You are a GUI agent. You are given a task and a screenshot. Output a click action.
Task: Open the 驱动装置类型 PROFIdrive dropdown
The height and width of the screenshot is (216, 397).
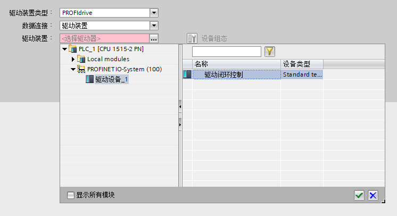coord(154,12)
